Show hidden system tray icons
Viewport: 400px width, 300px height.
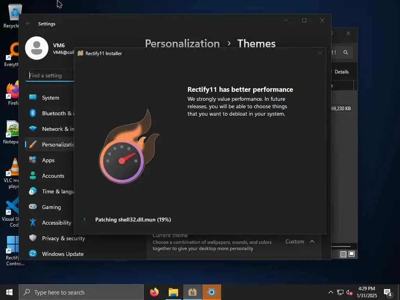point(330,292)
